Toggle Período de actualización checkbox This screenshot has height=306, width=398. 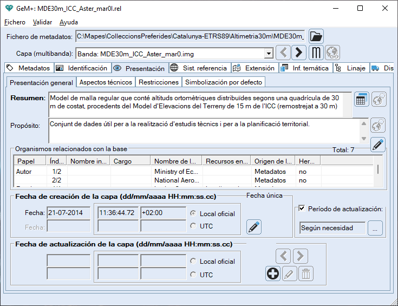click(302, 209)
